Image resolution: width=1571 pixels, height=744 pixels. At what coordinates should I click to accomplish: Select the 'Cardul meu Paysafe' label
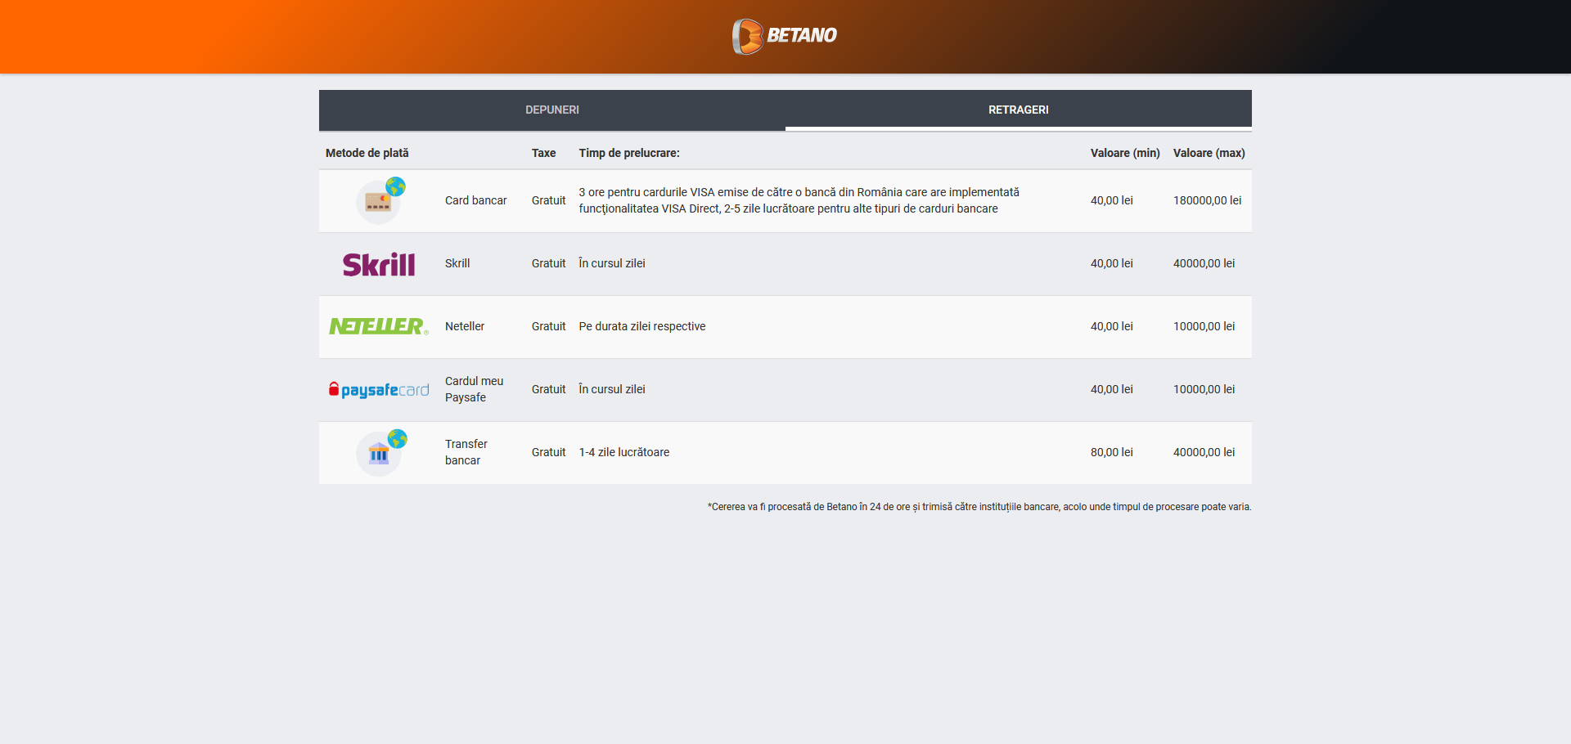[475, 389]
